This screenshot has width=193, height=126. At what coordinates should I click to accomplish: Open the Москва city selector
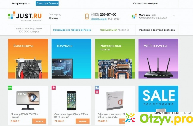[55, 18]
